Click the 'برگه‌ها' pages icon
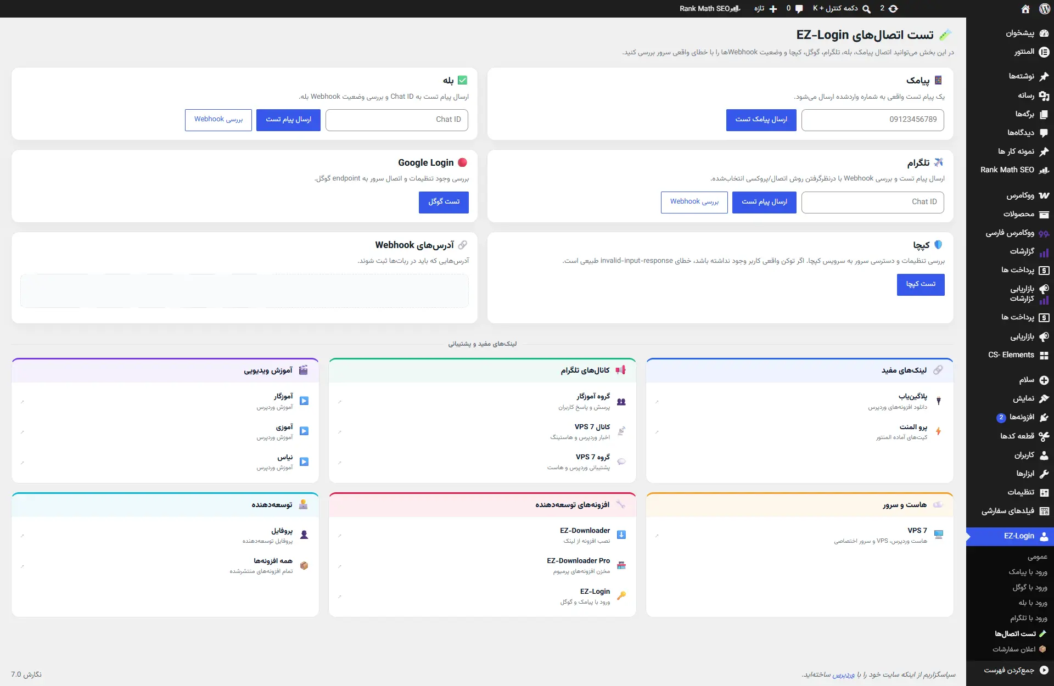 tap(1044, 114)
